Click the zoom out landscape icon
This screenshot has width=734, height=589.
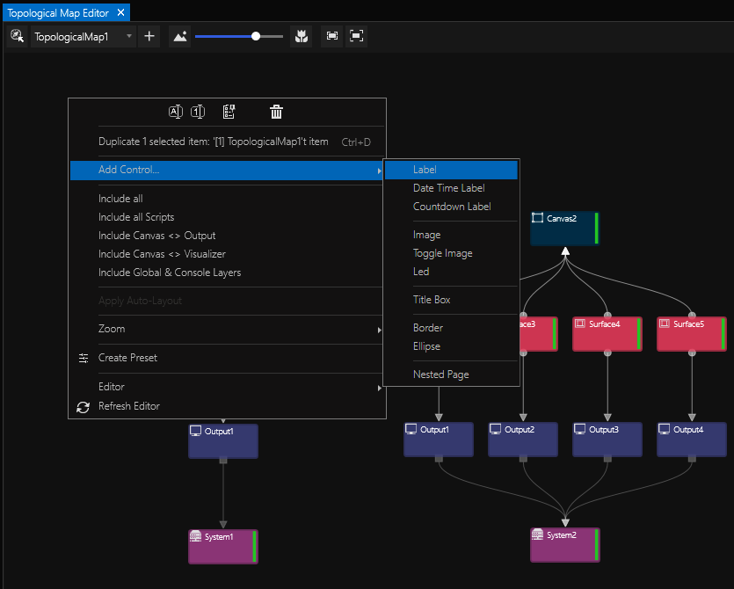179,36
